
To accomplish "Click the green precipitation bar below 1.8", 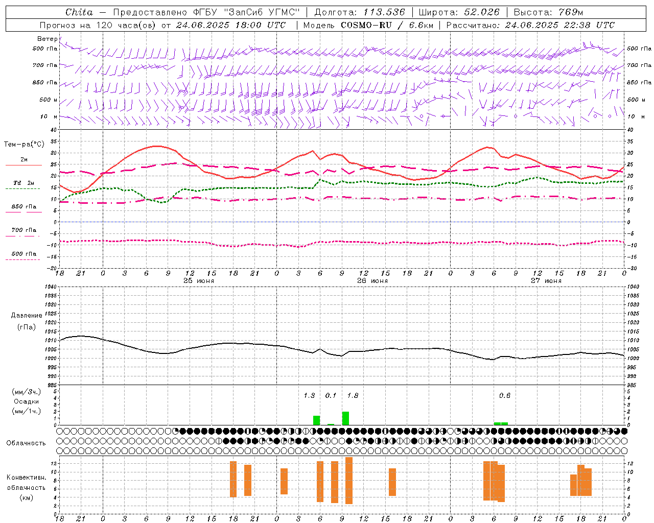I will click(345, 418).
